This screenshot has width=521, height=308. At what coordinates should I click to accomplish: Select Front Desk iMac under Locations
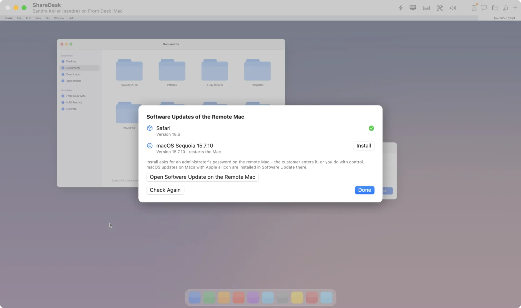point(79,96)
